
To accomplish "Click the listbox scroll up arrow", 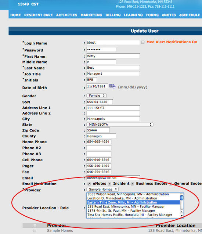I will pos(182,212).
